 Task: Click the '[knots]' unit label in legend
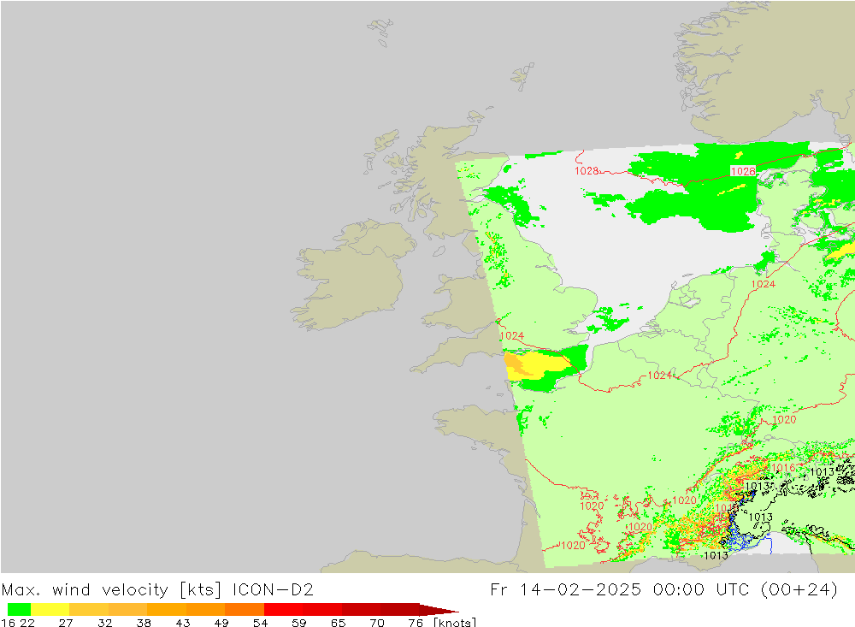click(455, 623)
